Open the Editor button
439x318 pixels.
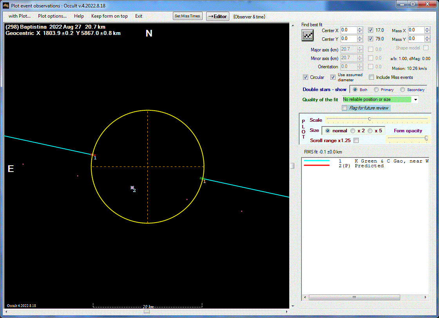[218, 16]
